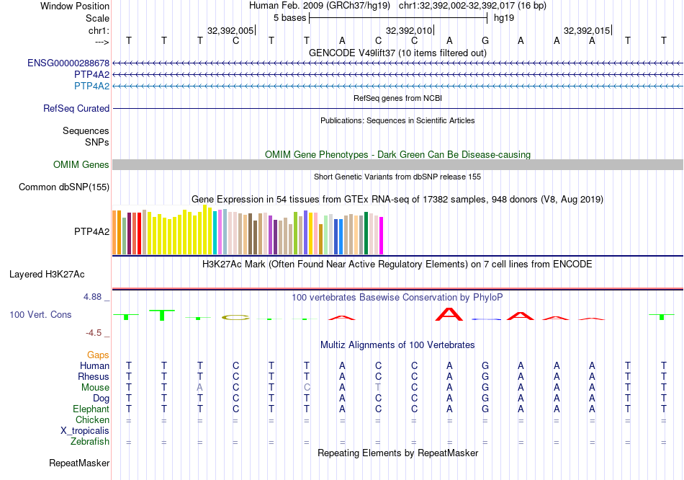Screen dimensions: 684x480
Task: Click the Mouse species label
Action: [95, 388]
